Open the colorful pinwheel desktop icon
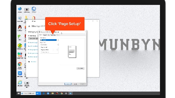Viewport: 175px width, 98px height. coord(20,56)
